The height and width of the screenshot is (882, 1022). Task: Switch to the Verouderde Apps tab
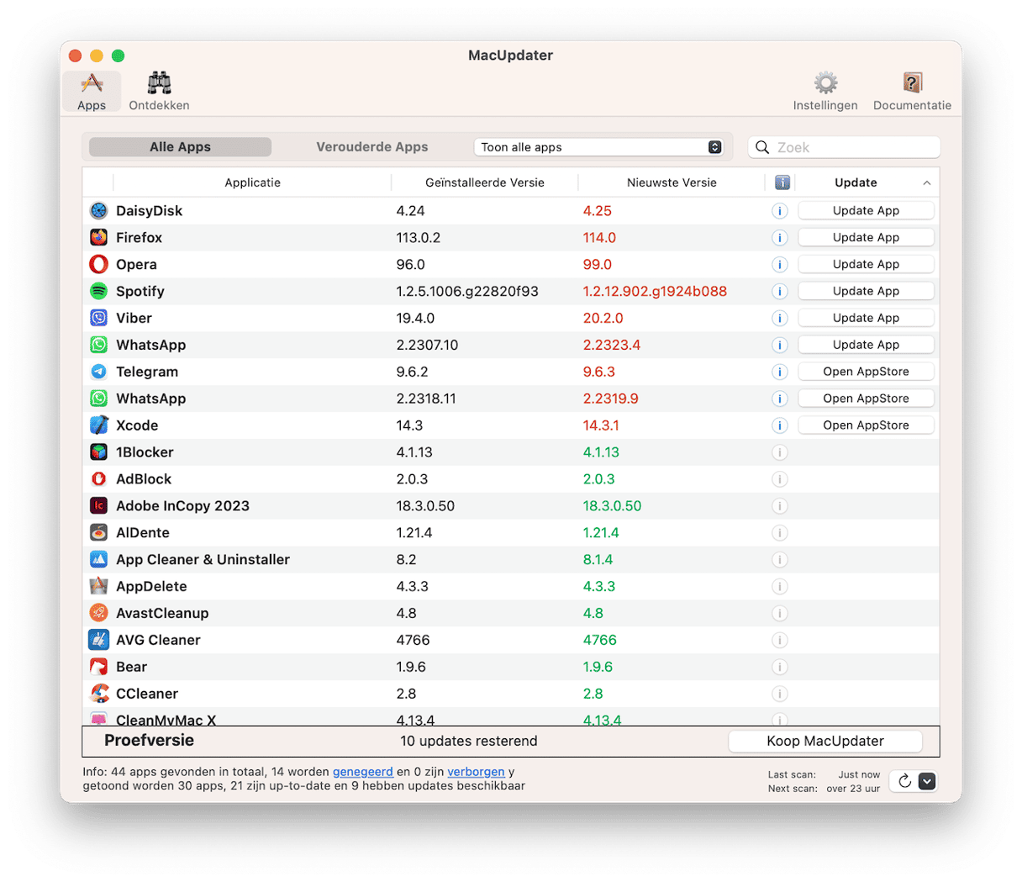(372, 147)
